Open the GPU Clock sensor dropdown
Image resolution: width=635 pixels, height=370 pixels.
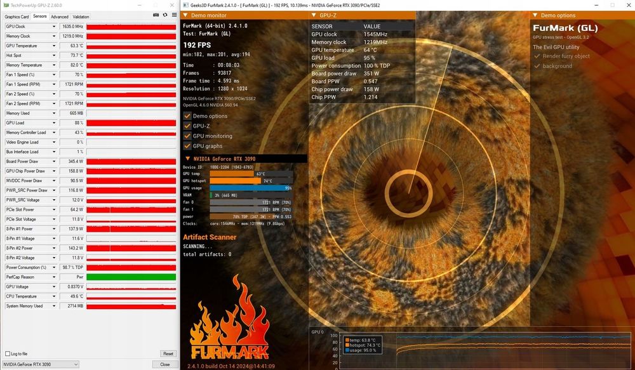pos(54,26)
